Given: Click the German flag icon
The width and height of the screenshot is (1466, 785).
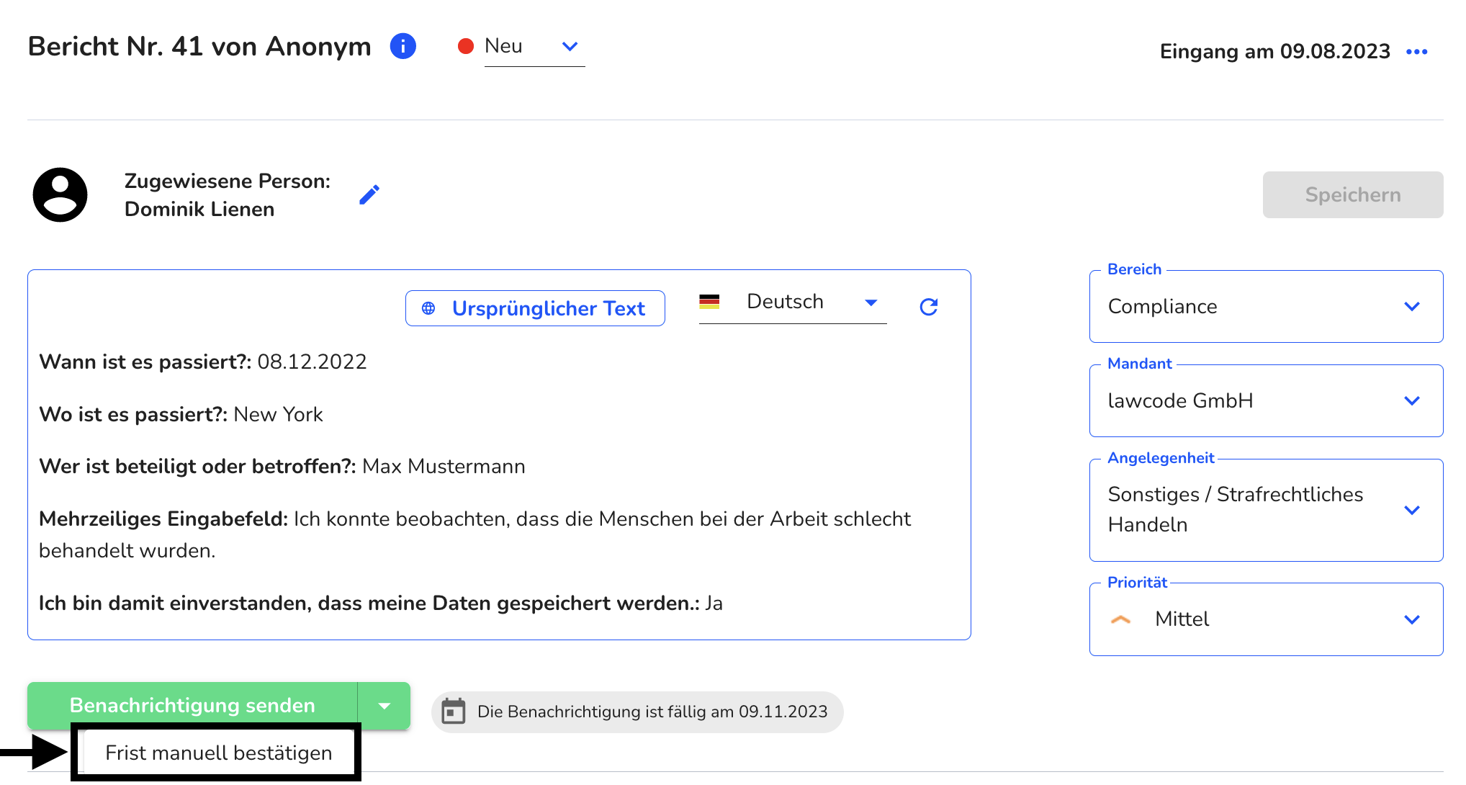Looking at the screenshot, I should tap(709, 302).
